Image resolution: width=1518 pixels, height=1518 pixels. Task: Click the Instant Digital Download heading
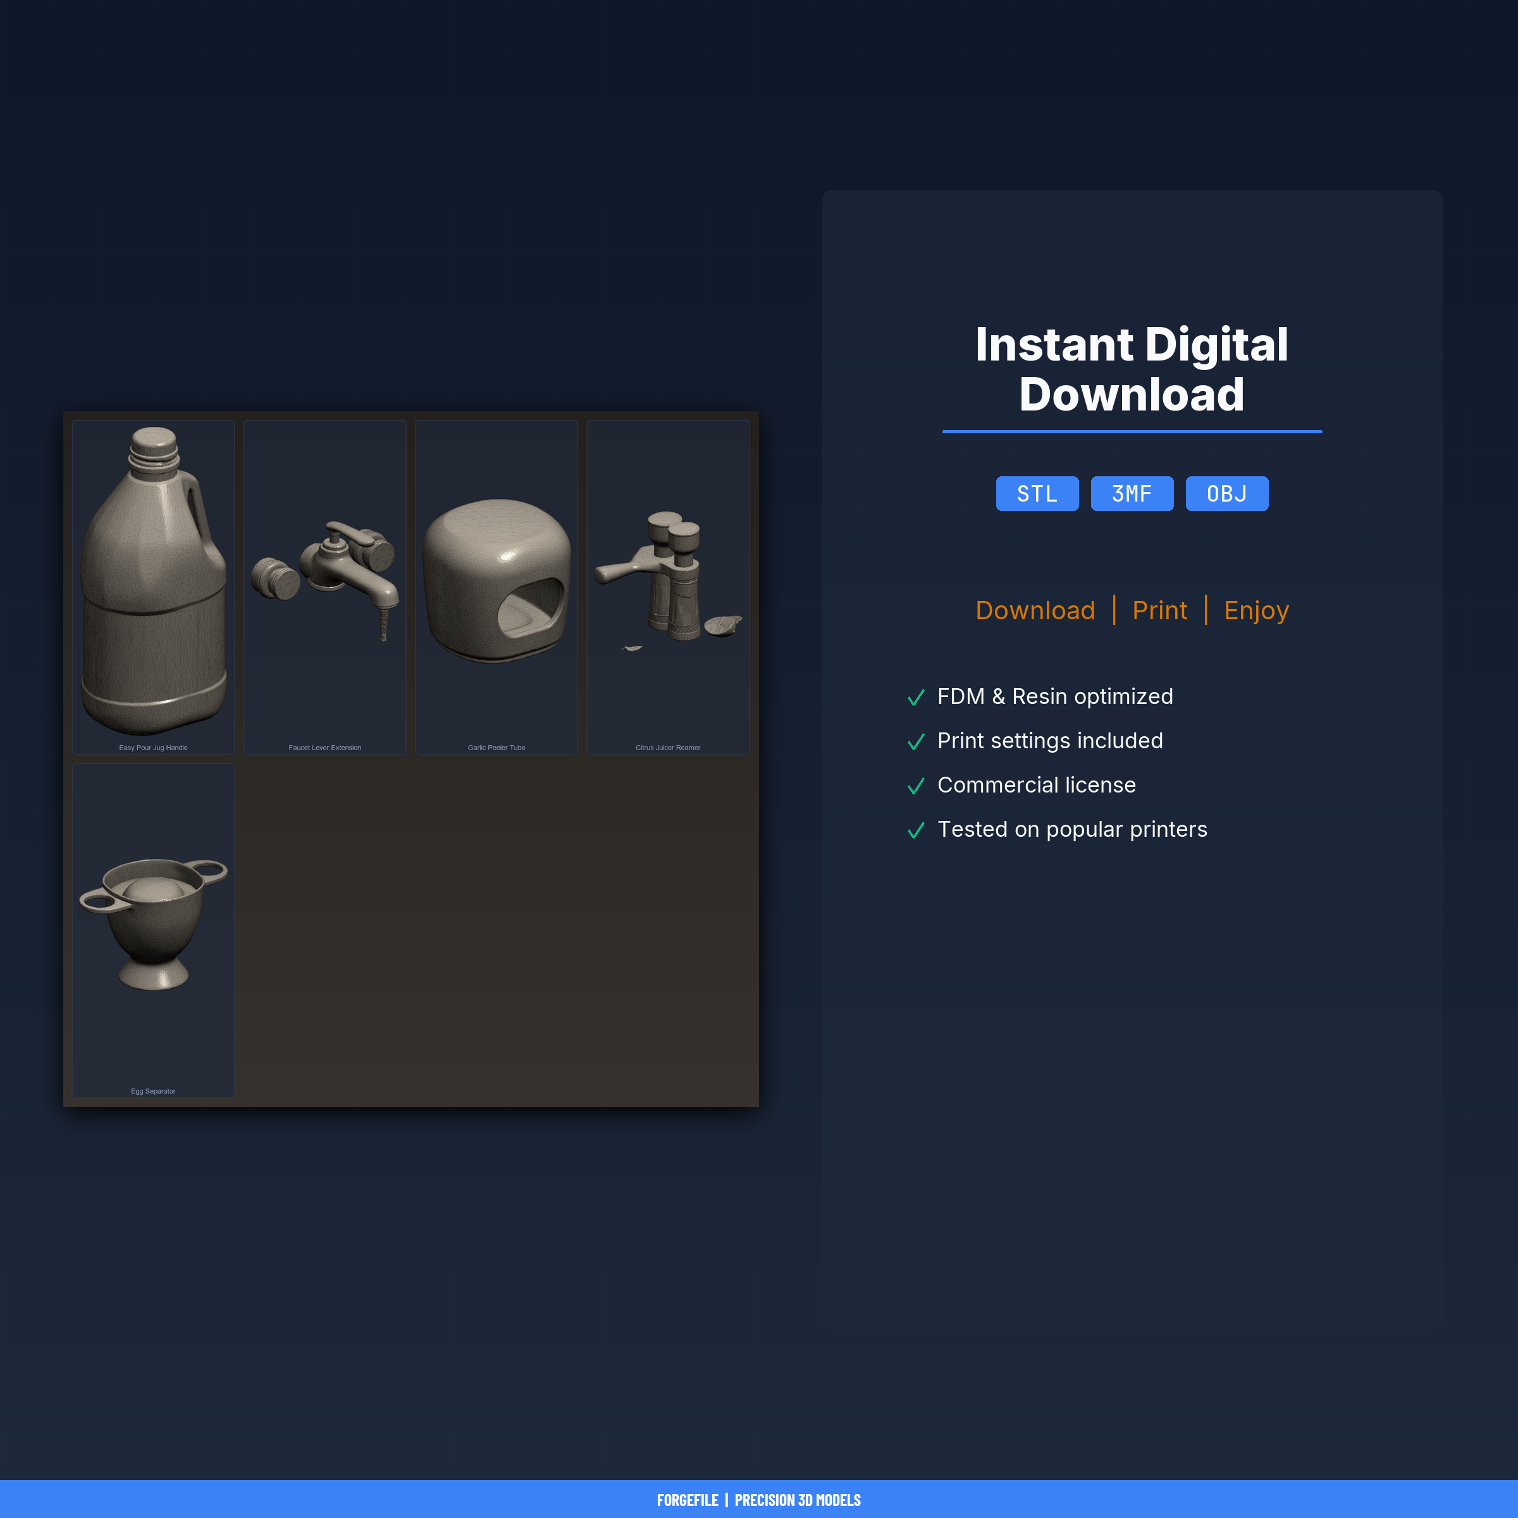point(1132,369)
